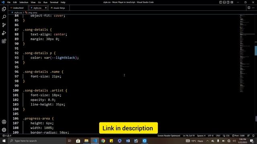Open Google Chrome from the taskbar
The width and height of the screenshot is (257, 144).
coord(103,141)
